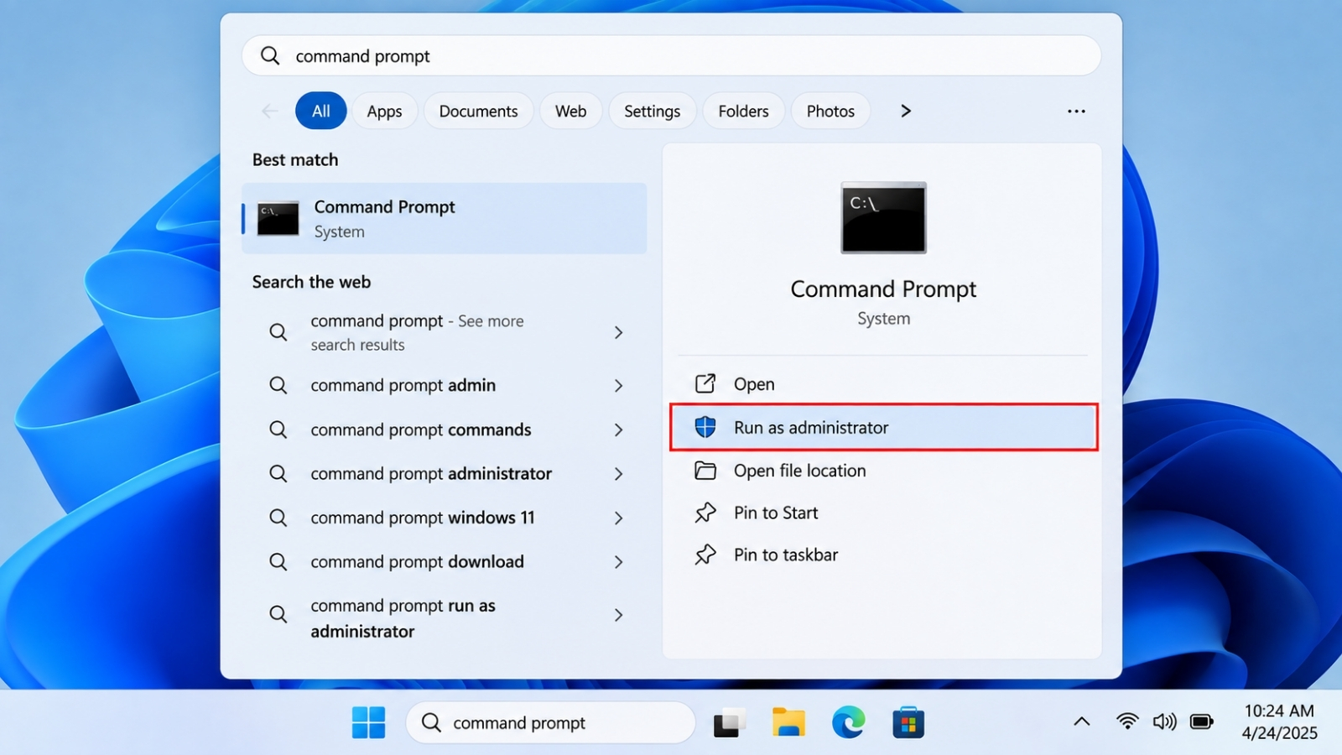Show more filters with the right chevron
Screen dimensions: 1342x755
coord(905,111)
